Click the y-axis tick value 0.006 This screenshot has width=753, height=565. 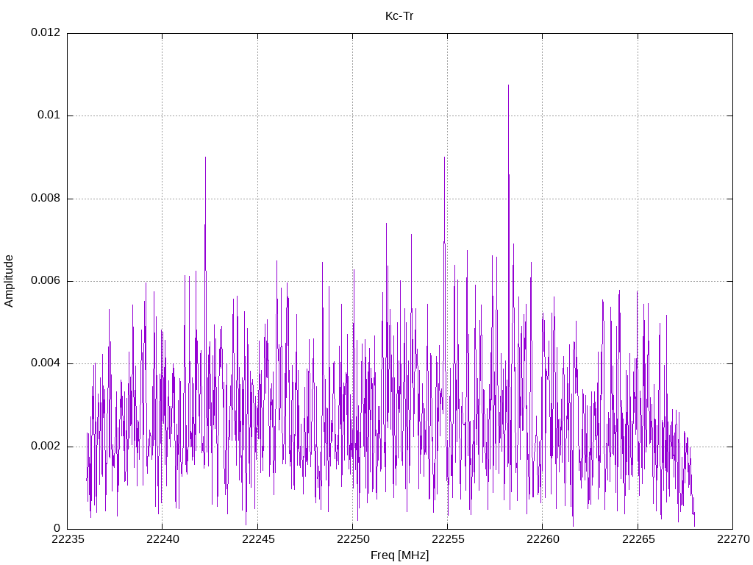click(x=46, y=281)
